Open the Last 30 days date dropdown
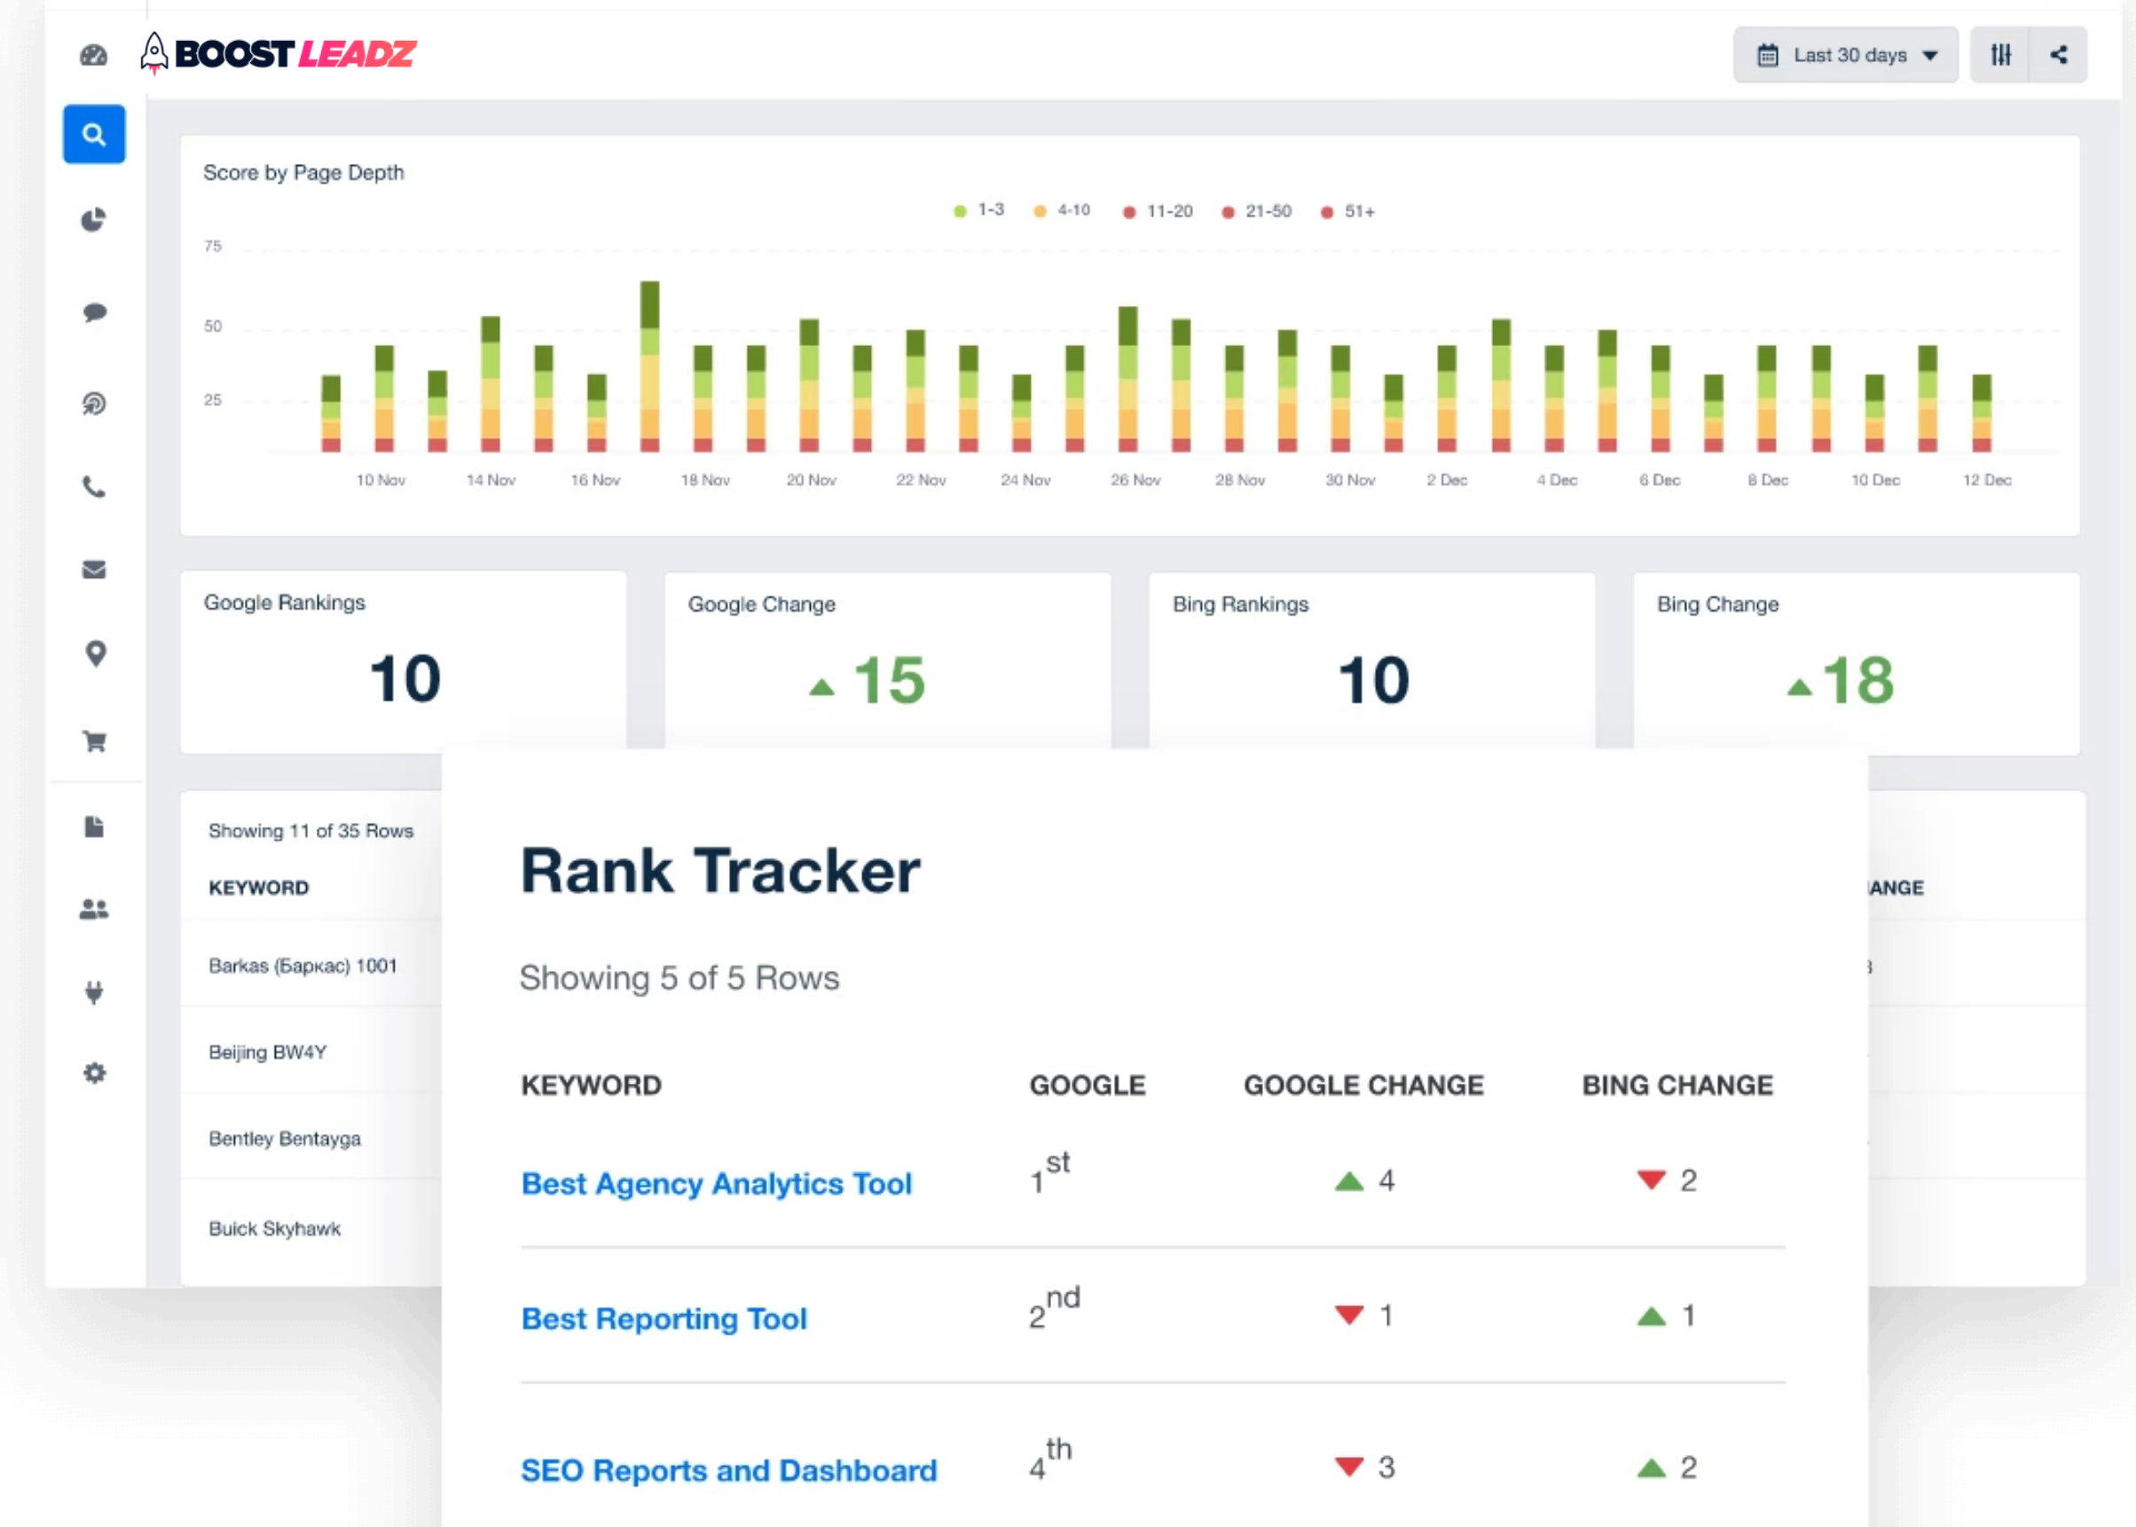Screen dimensions: 2136x1527 pos(1845,56)
